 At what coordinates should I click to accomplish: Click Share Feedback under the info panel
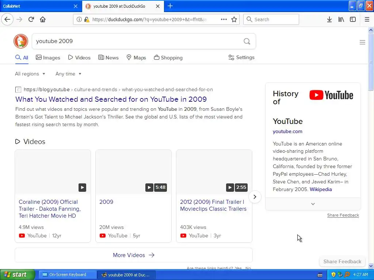(343, 215)
